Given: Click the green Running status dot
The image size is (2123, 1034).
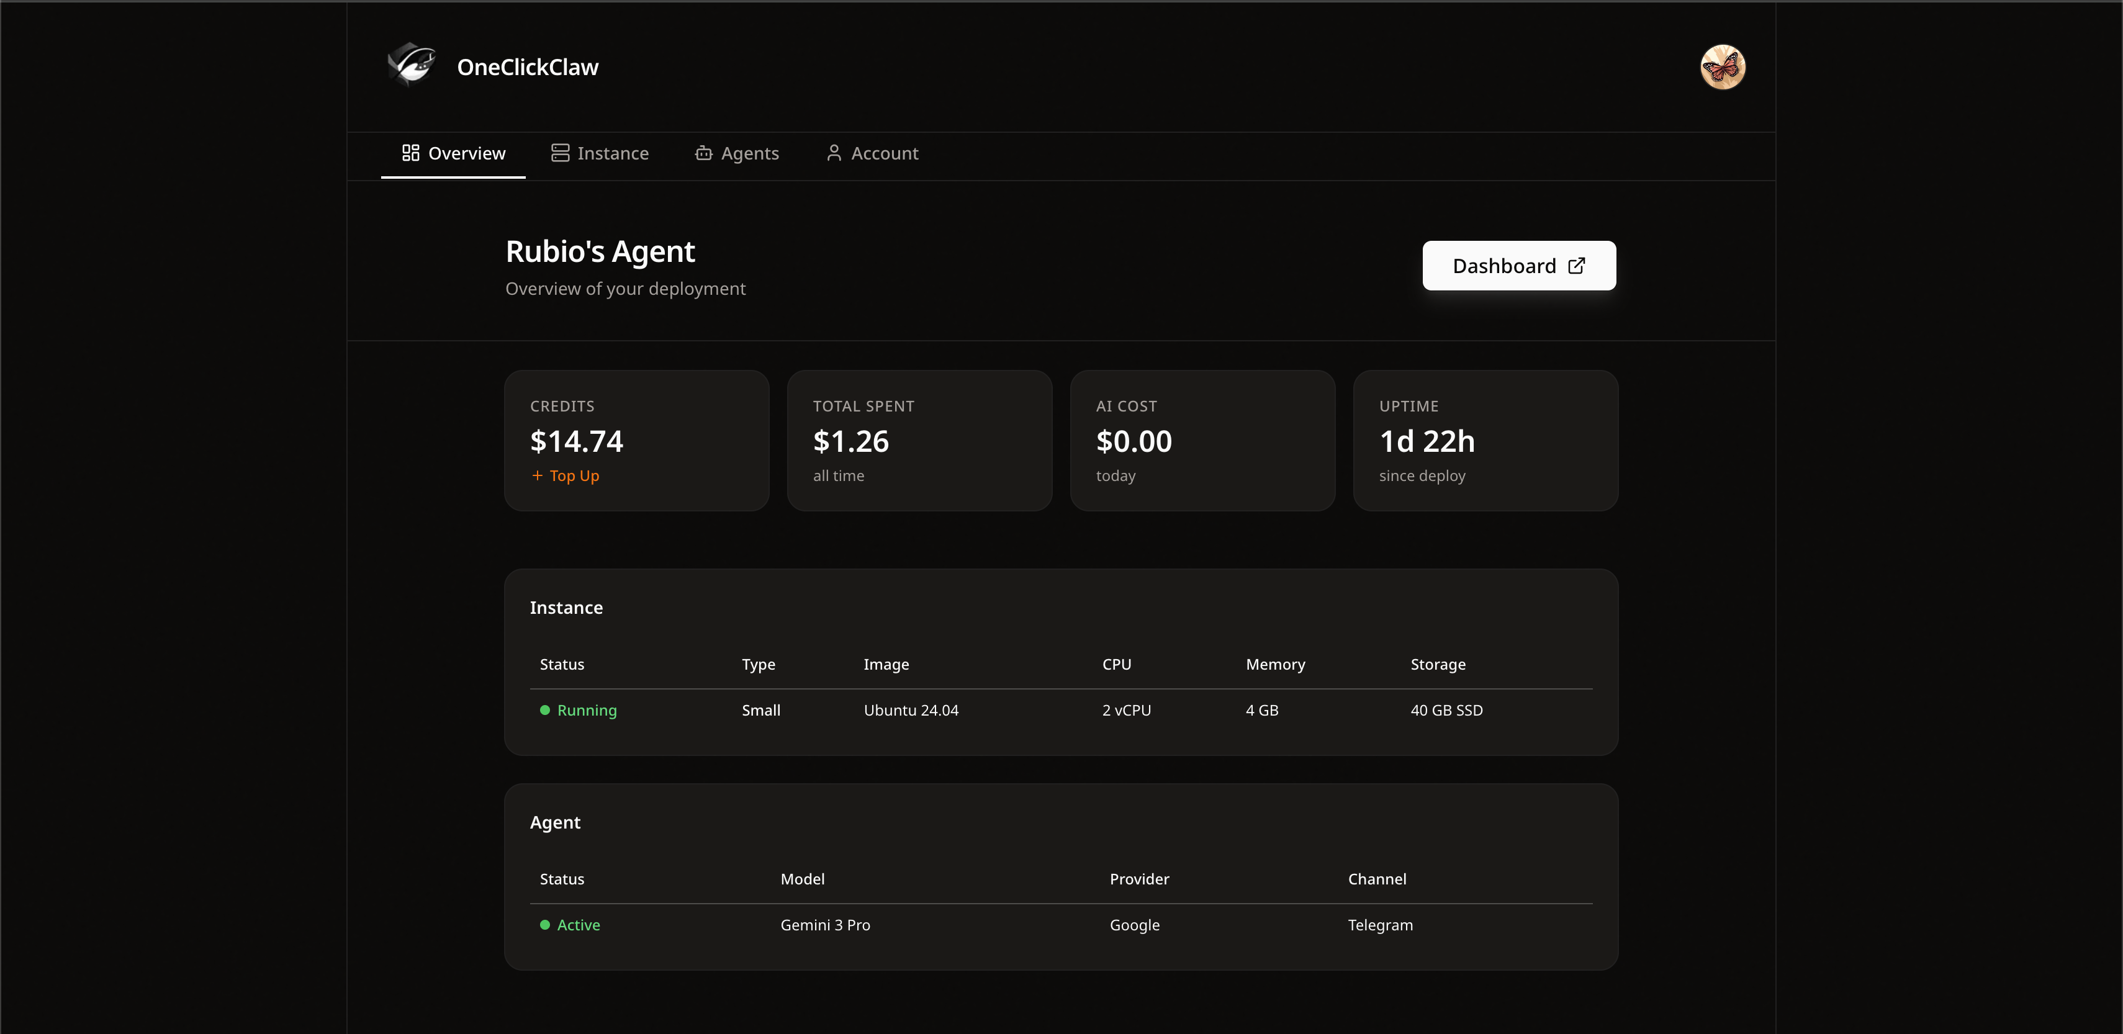Looking at the screenshot, I should pyautogui.click(x=544, y=709).
